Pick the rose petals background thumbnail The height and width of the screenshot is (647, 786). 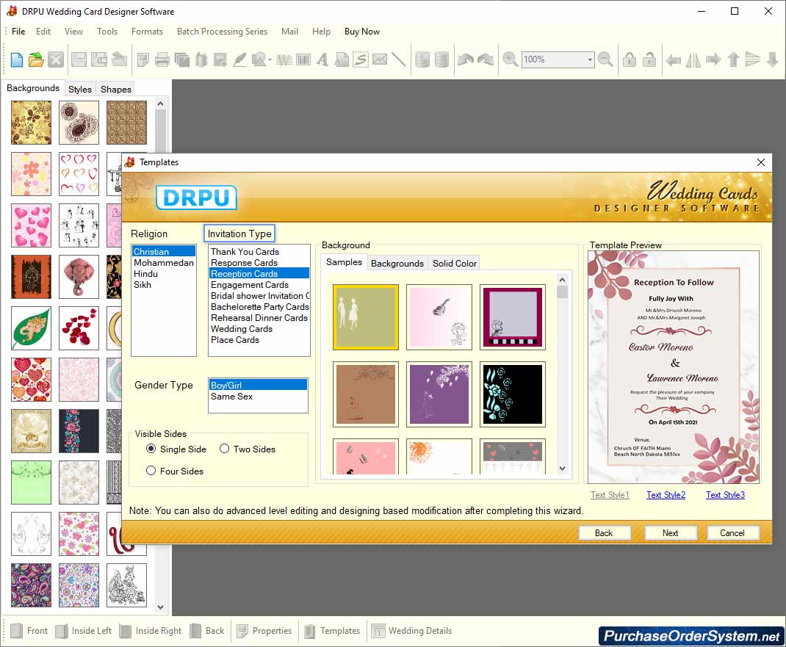(79, 328)
